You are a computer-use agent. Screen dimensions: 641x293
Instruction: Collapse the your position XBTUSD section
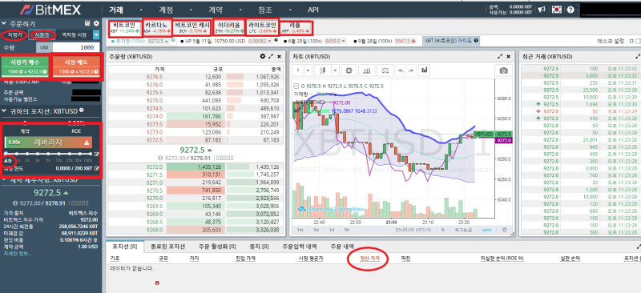tap(4, 110)
